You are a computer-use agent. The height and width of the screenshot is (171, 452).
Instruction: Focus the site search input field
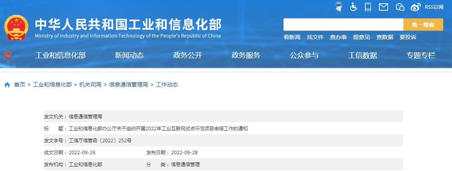point(343,24)
